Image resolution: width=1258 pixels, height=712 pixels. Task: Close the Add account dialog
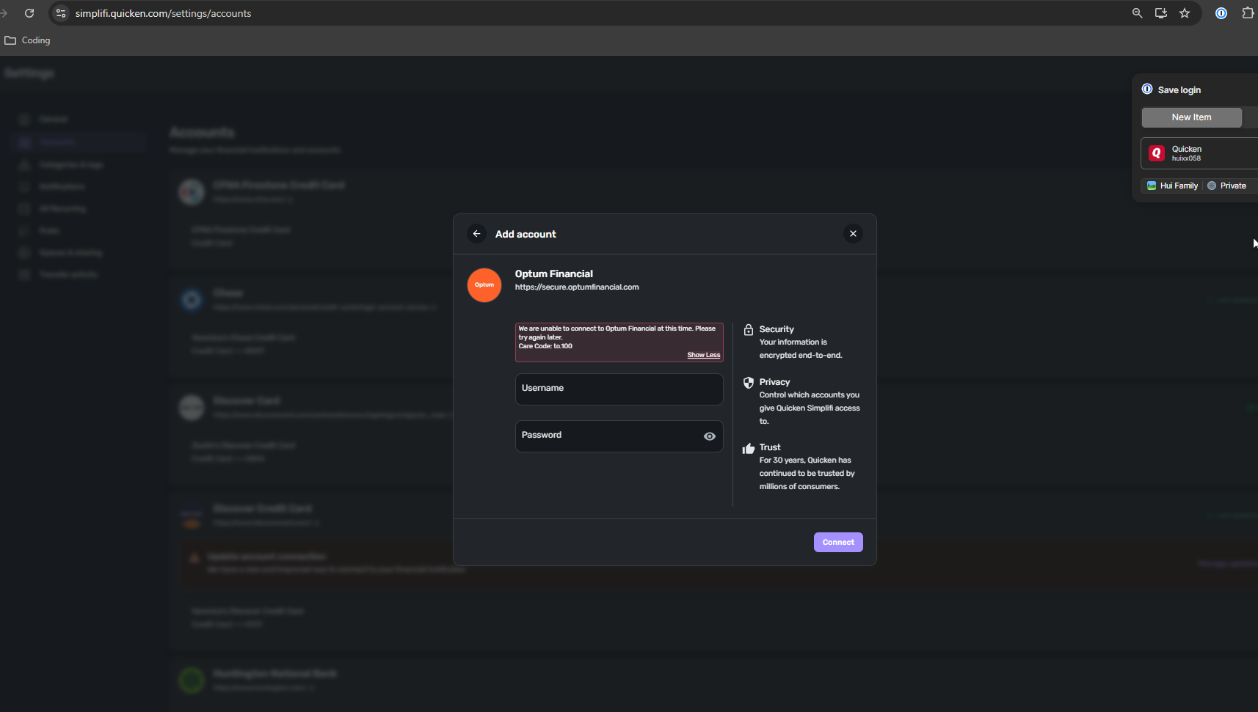click(x=853, y=234)
